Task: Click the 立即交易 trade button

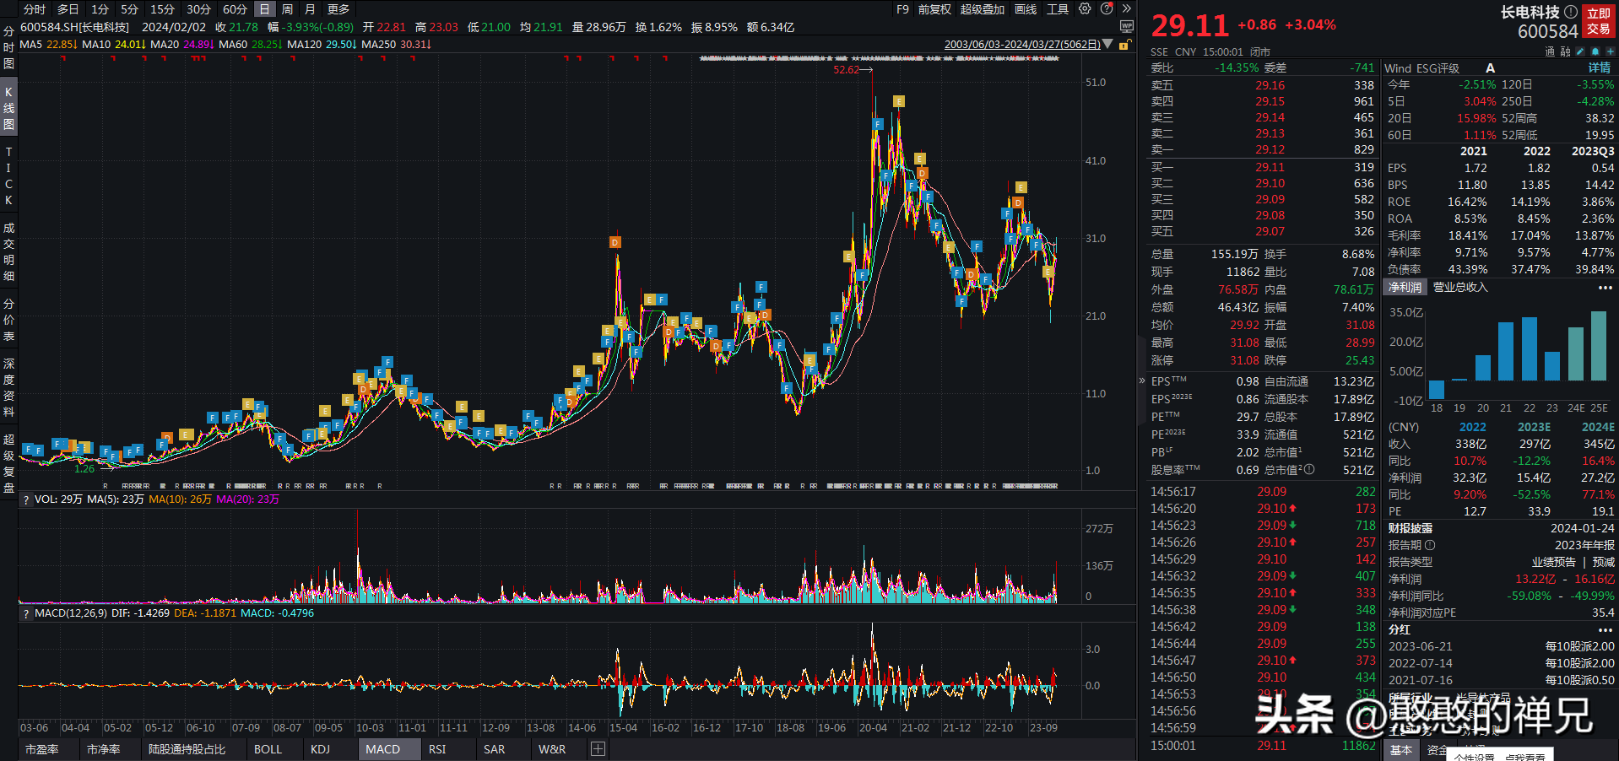Action: [1598, 21]
